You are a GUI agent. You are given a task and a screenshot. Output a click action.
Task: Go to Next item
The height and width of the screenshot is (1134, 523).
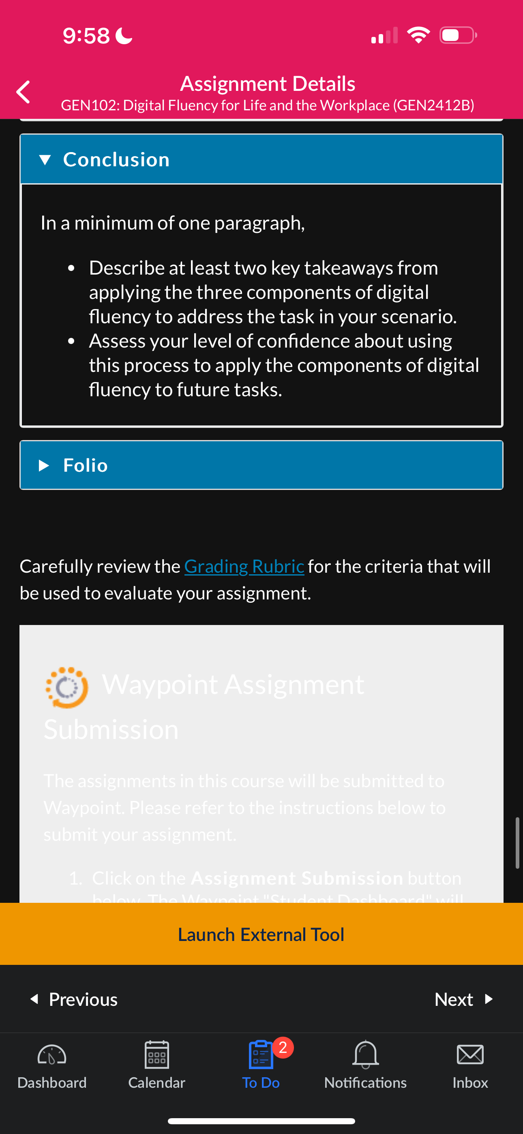pyautogui.click(x=463, y=999)
